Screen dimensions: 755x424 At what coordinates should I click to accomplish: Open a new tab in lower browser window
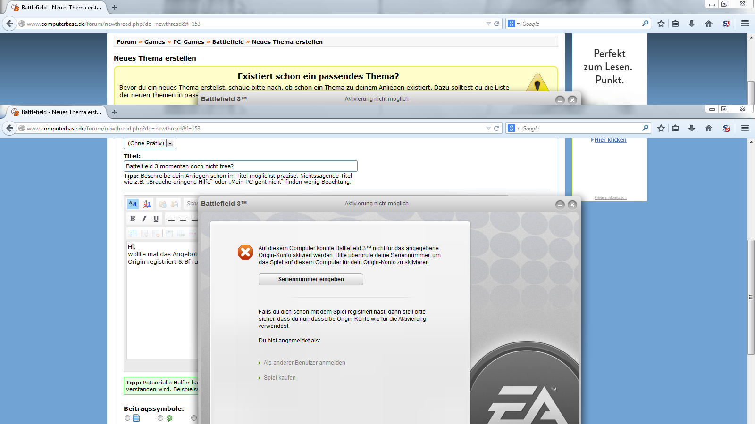pyautogui.click(x=115, y=112)
